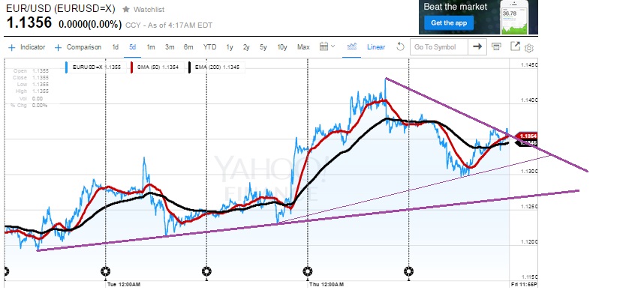Click the EMA (200) black legend swatch
The height and width of the screenshot is (299, 632).
pyautogui.click(x=189, y=67)
